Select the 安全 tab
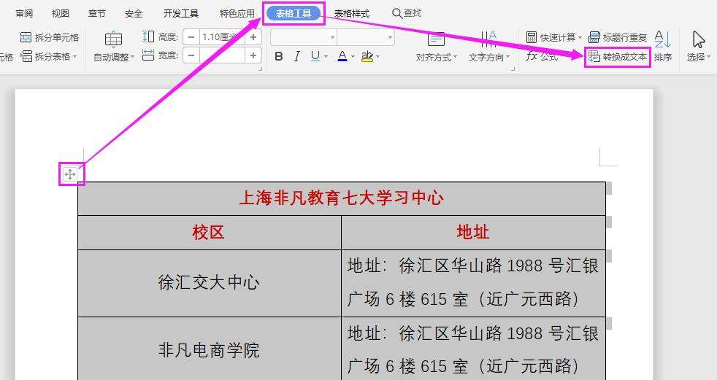717x380 pixels. (x=134, y=14)
